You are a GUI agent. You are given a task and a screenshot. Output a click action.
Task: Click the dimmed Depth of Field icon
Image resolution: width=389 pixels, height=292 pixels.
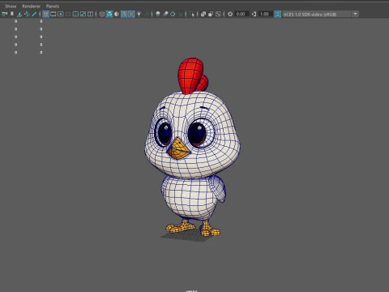(180, 14)
